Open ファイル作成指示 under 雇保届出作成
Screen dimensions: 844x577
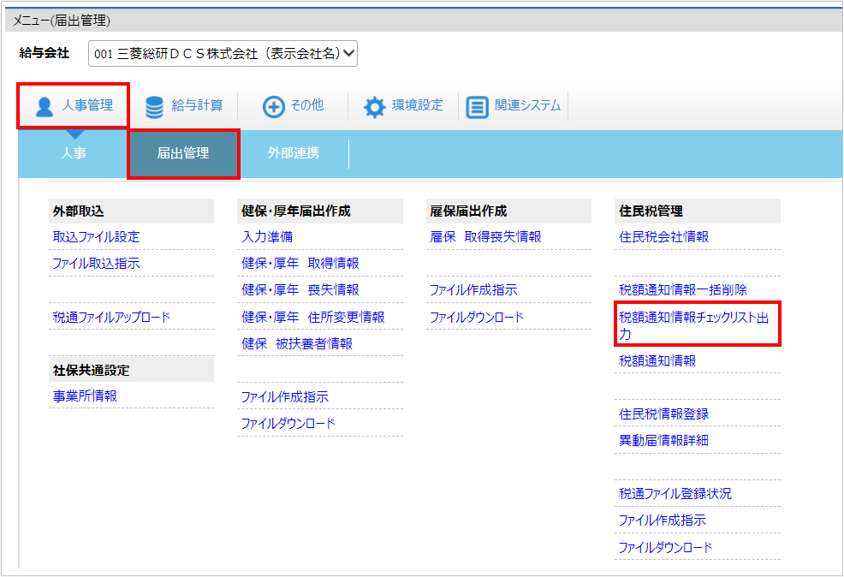(473, 289)
